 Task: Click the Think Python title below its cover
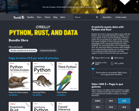click(62, 92)
